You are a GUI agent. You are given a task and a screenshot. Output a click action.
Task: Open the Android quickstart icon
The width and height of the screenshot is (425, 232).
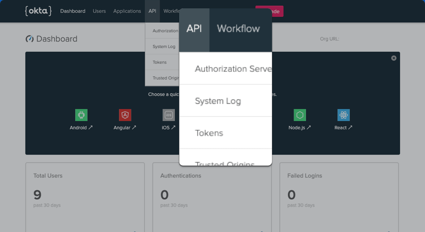point(81,115)
